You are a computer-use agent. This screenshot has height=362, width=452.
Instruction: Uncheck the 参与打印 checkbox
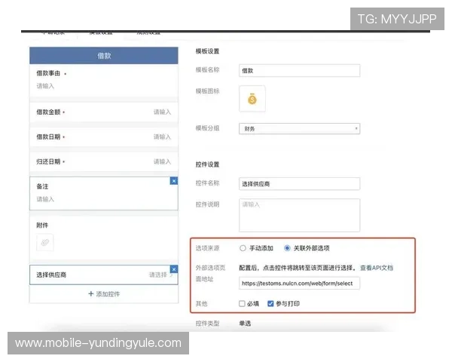tap(270, 303)
